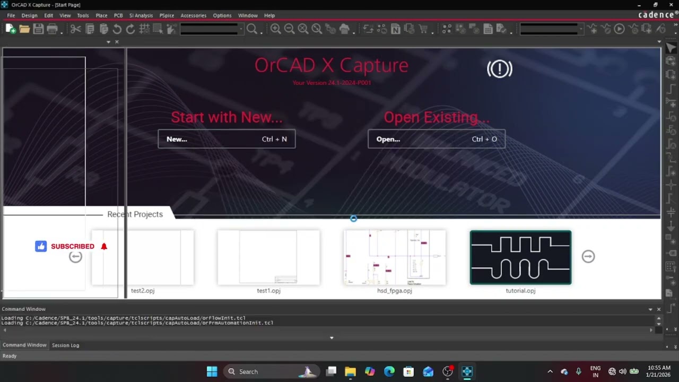Go to previous recent projects with left arrow
The image size is (679, 382).
pos(75,257)
